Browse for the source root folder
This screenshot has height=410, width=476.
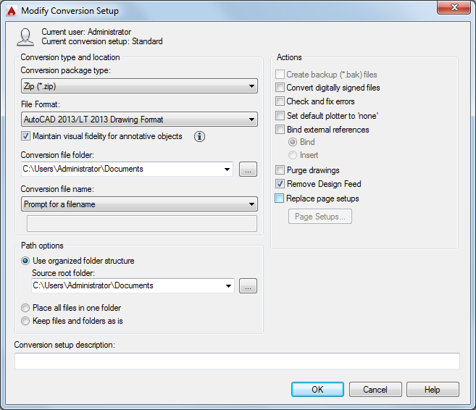248,286
